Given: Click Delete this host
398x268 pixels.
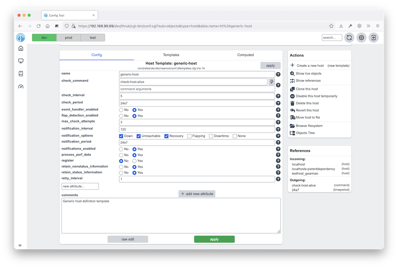Looking at the screenshot, I should [307, 103].
